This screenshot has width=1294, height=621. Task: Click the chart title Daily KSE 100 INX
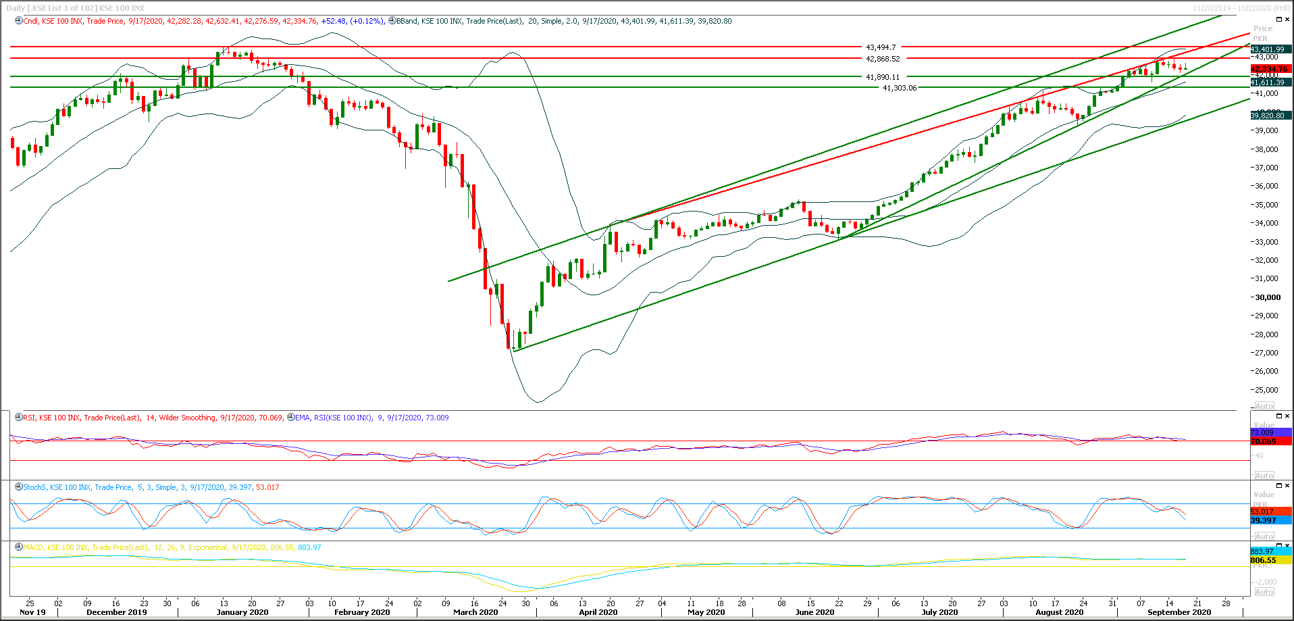coord(75,8)
